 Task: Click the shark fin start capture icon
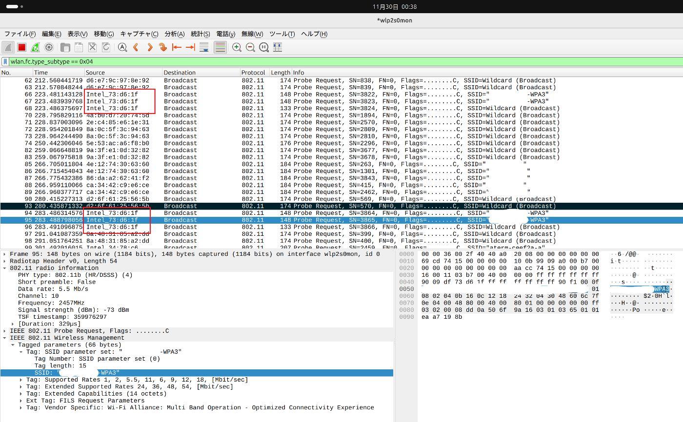click(8, 47)
